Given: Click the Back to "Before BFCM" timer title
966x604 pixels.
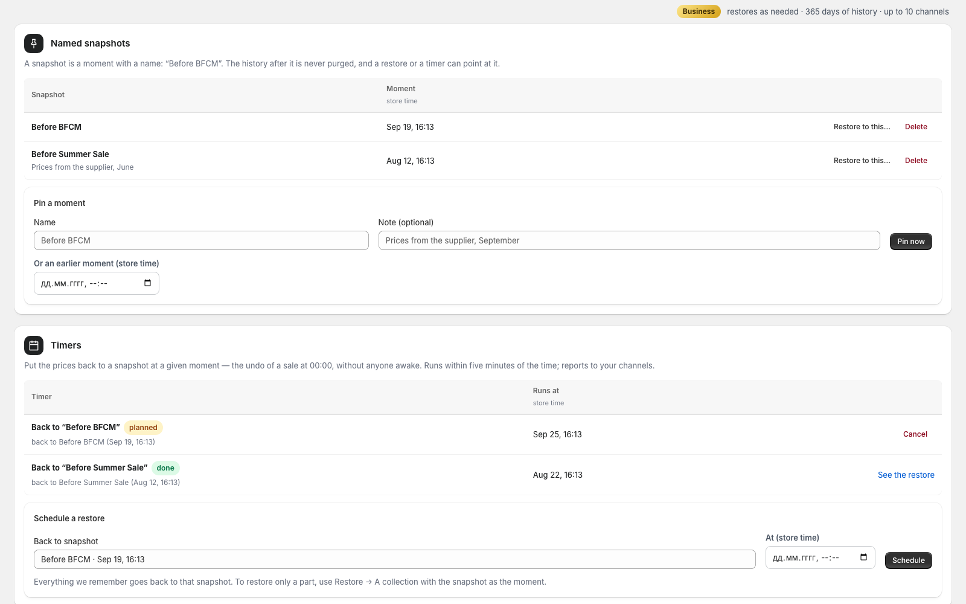Looking at the screenshot, I should (75, 427).
